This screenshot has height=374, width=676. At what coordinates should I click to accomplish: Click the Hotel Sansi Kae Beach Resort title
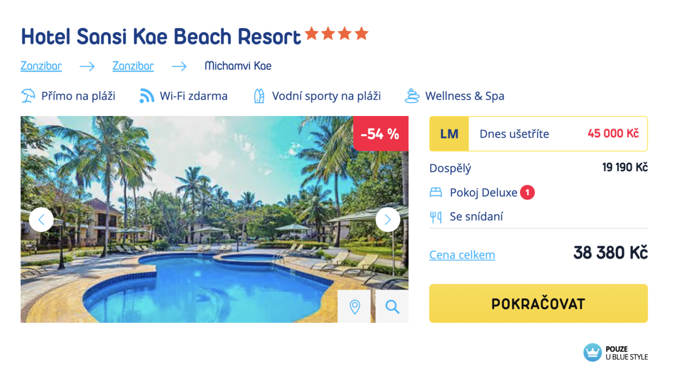pos(161,37)
